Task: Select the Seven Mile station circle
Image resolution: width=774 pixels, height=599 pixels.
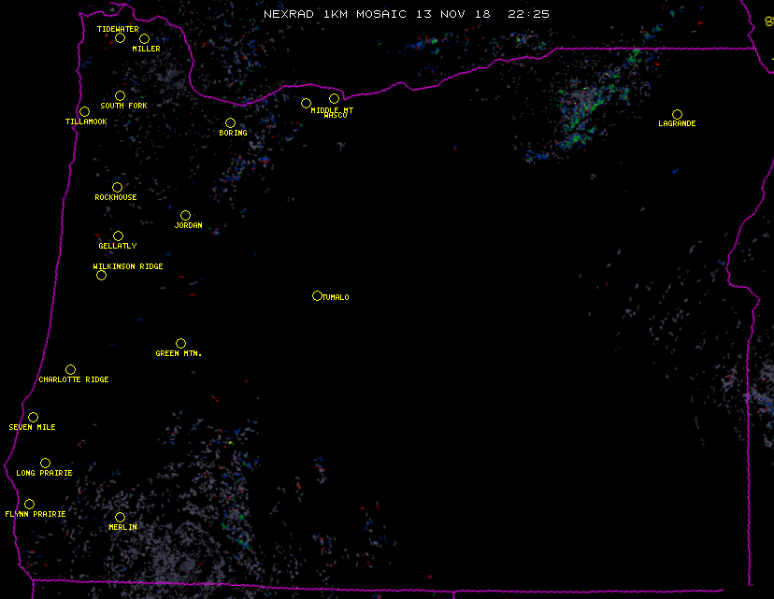Action: tap(33, 417)
